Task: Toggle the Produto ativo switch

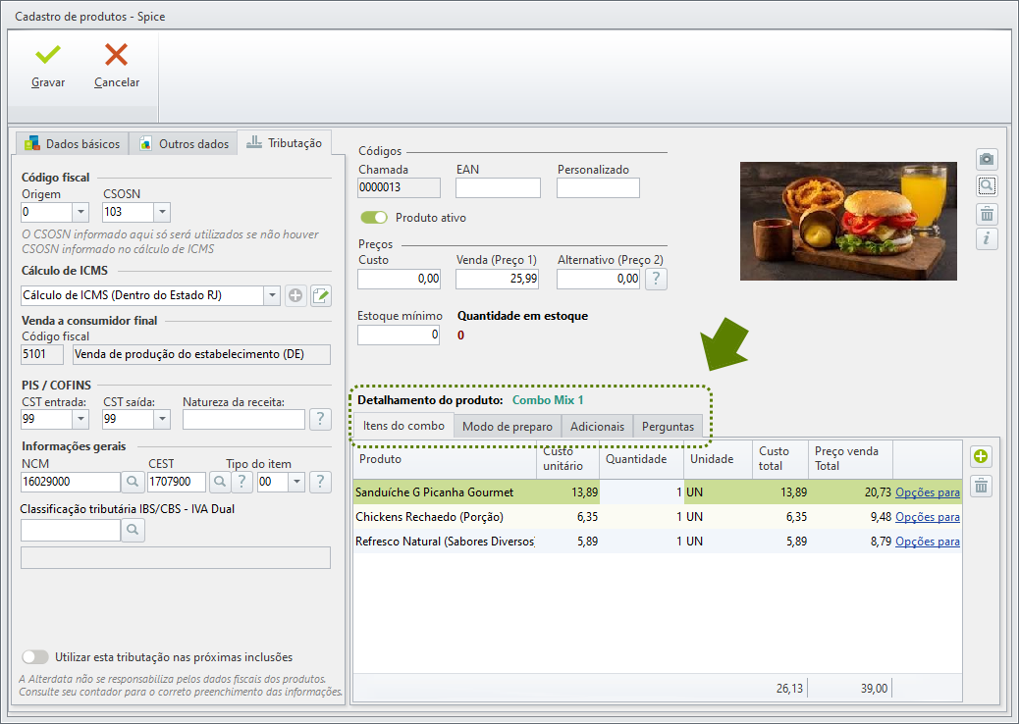Action: coord(374,218)
